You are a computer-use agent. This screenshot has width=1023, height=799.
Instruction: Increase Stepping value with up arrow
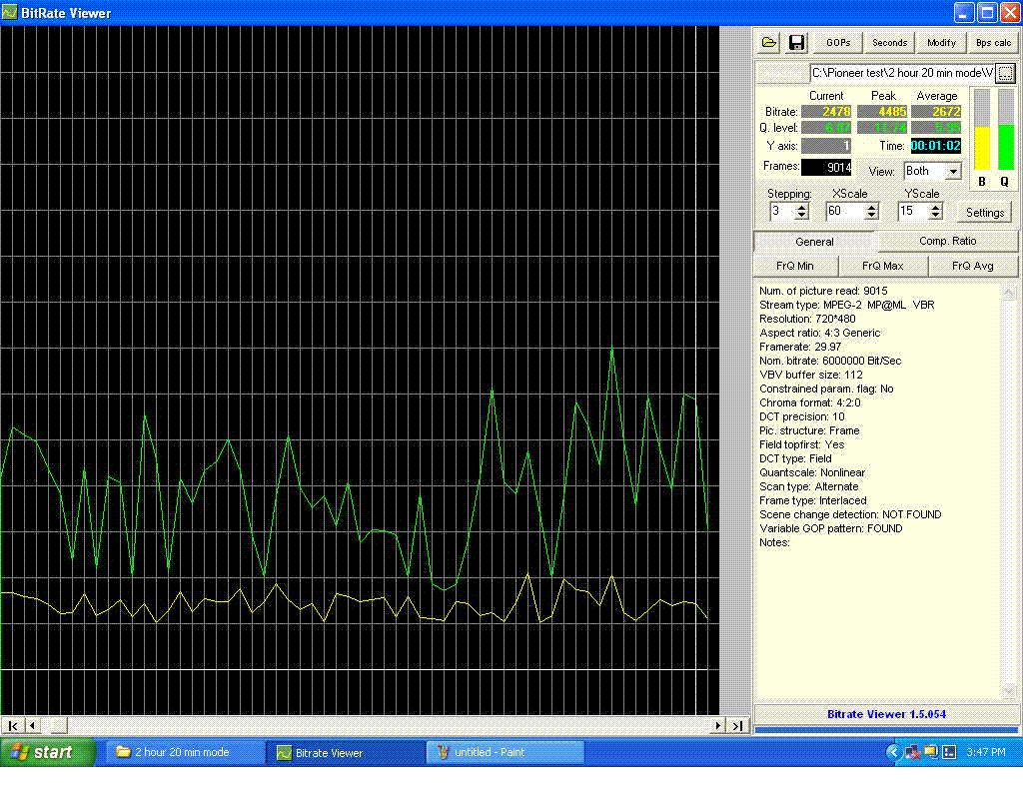point(802,207)
